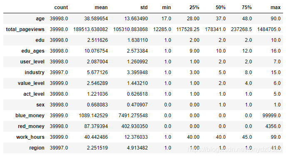Image resolution: width=286 pixels, height=157 pixels.
Task: Select the work_hours row label
Action: tap(30, 137)
